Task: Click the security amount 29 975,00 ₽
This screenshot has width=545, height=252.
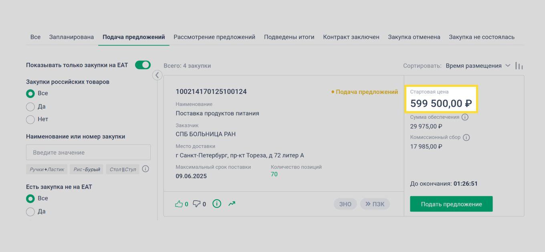Action: (426, 126)
